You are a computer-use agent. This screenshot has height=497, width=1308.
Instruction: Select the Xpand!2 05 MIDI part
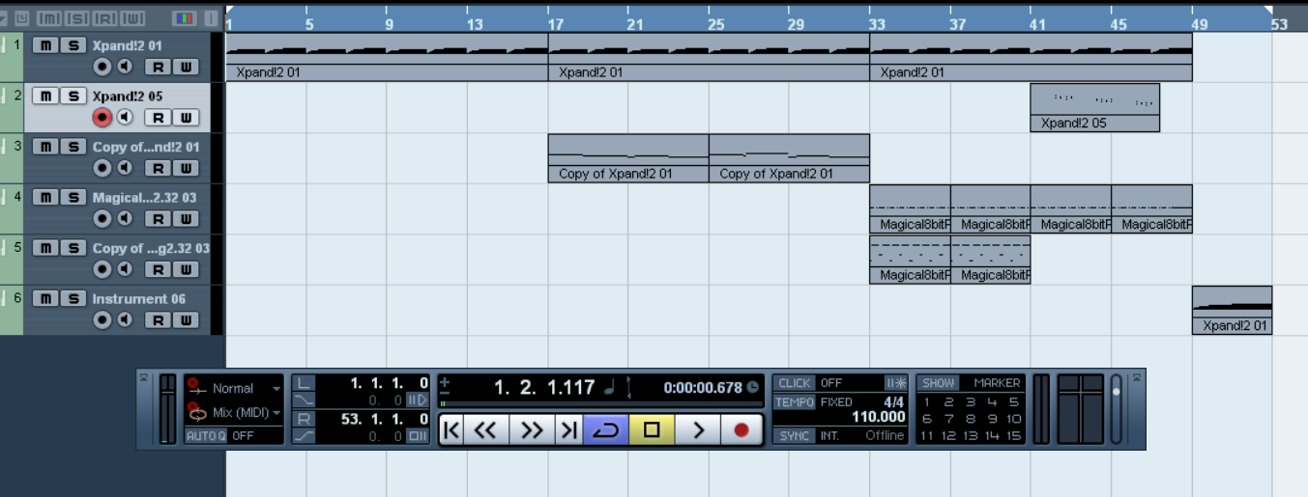(1094, 107)
